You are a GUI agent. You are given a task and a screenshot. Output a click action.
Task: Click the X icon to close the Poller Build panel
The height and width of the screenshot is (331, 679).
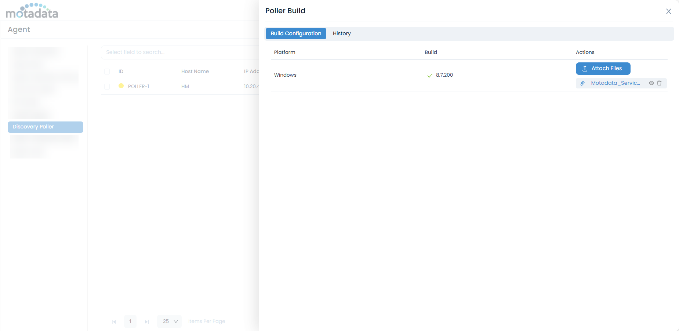click(669, 11)
